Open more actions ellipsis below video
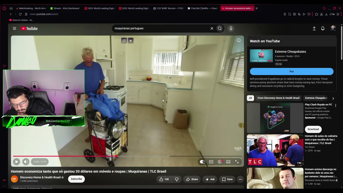Viewport: 343px width, 193px height. point(240,179)
